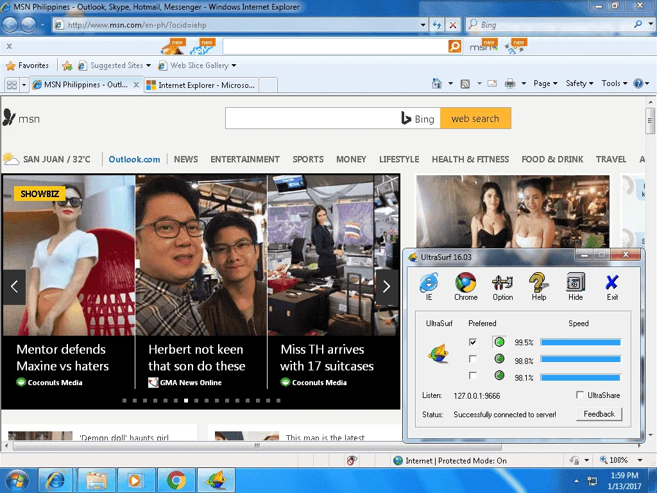Enable the UltraShare checkbox
The image size is (657, 493).
[x=580, y=395]
